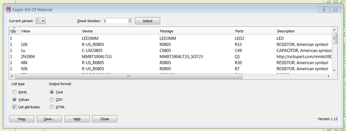Sort by the Value column header
346x131 pixels.
(x=50, y=31)
